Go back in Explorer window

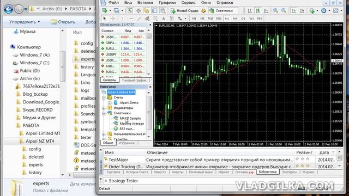point(9,9)
